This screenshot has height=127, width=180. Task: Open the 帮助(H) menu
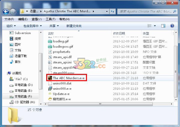[x=64, y=19]
